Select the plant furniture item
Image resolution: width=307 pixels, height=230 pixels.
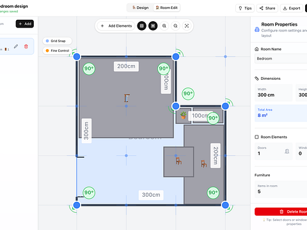point(183,115)
